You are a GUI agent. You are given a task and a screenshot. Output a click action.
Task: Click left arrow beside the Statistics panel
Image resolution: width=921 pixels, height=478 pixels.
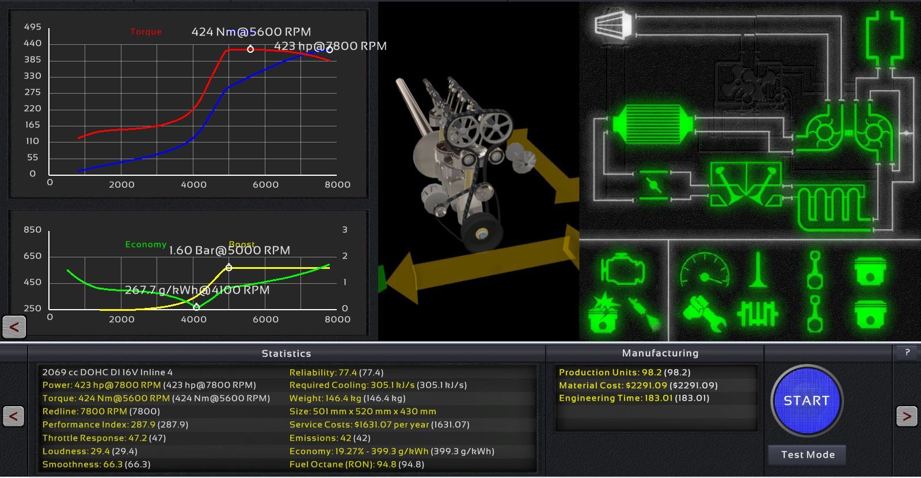tap(13, 416)
